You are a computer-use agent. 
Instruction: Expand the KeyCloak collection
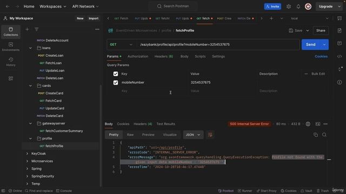(x=27, y=154)
